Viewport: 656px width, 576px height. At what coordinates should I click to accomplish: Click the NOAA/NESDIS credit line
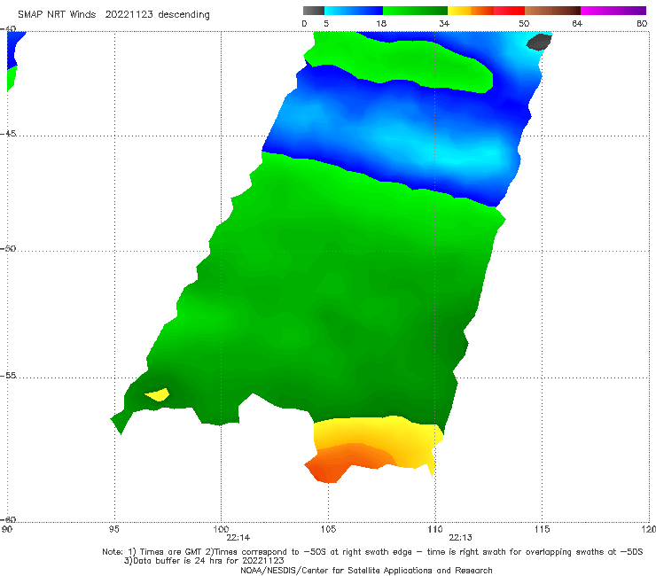click(366, 570)
